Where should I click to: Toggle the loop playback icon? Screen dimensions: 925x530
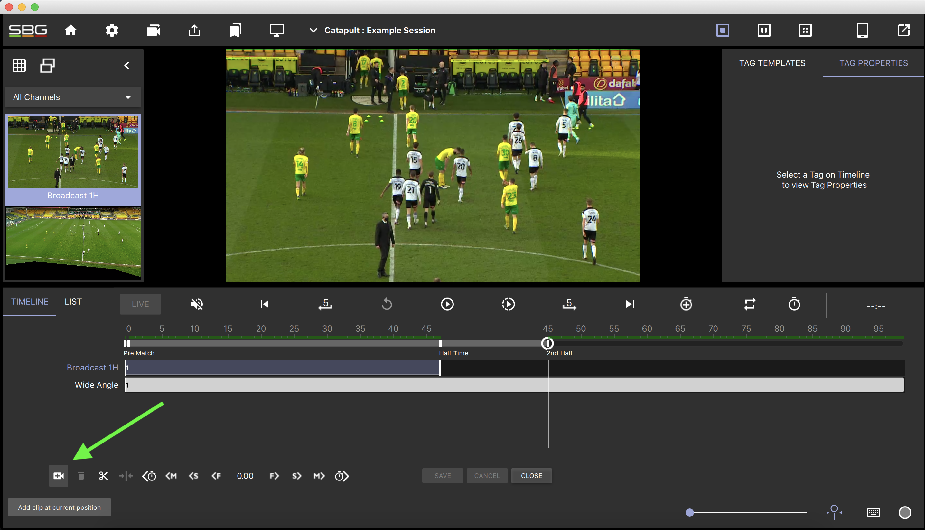click(x=750, y=304)
